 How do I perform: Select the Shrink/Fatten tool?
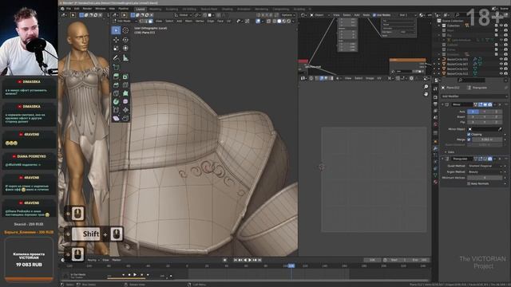coord(125,110)
